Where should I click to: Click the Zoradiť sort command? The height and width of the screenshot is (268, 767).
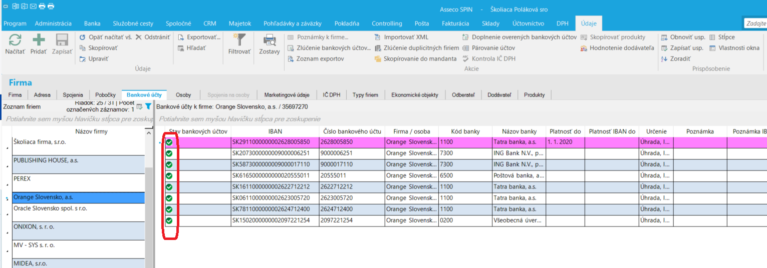click(x=676, y=59)
